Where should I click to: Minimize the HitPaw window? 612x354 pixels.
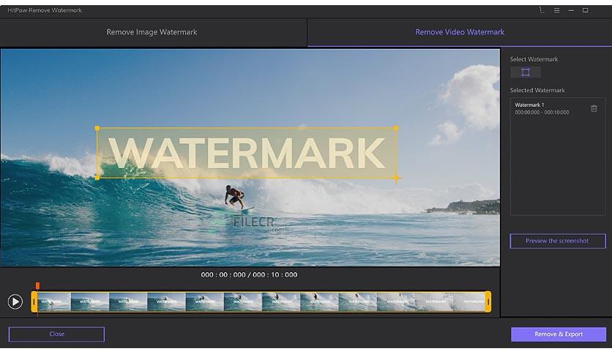(x=571, y=10)
